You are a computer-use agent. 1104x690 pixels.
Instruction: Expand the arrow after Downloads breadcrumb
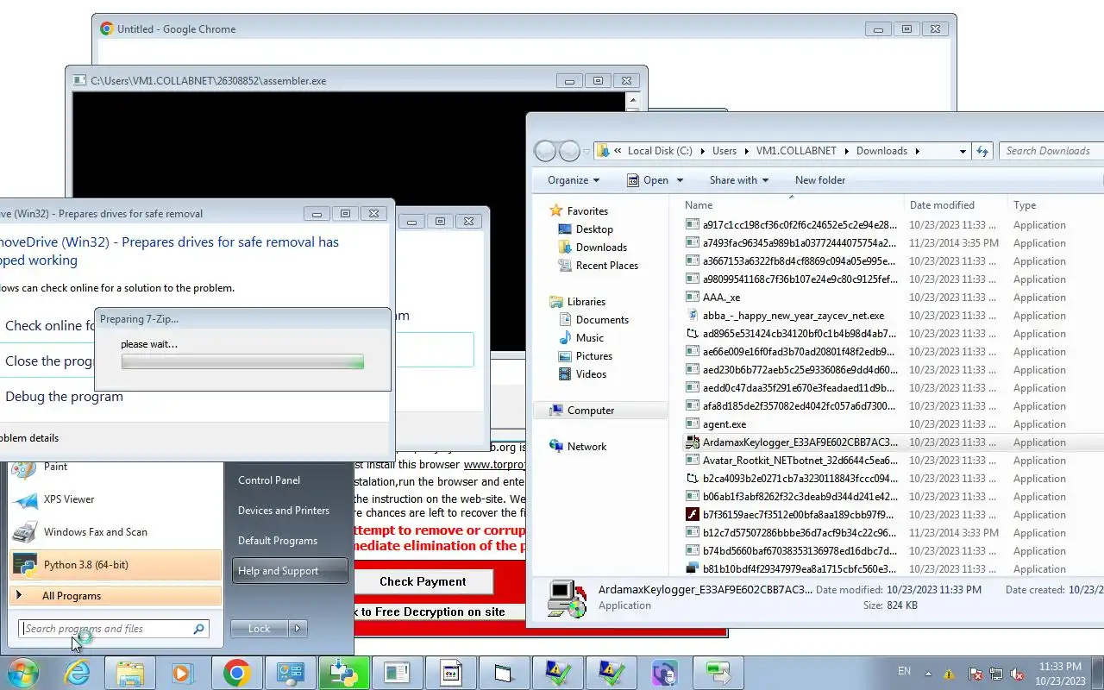pyautogui.click(x=917, y=151)
